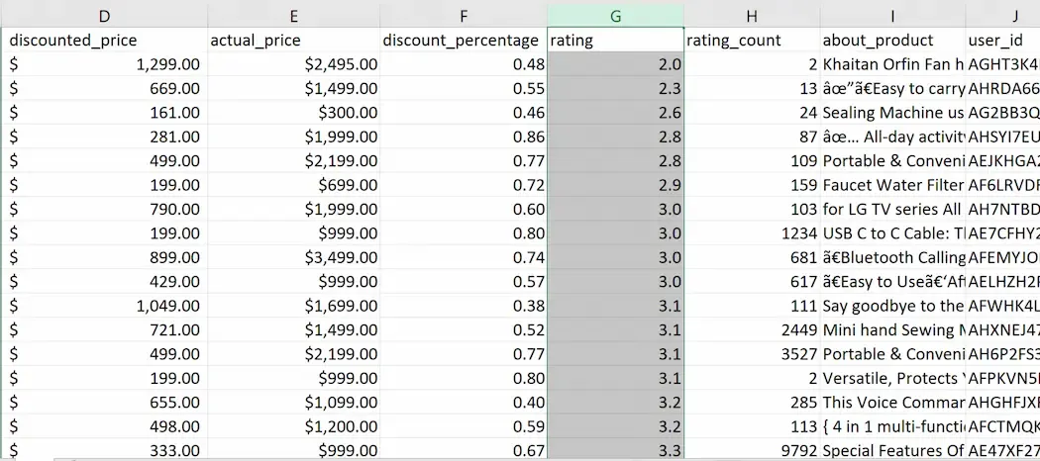Select the 1,299.00 discounted price cell

[x=104, y=64]
